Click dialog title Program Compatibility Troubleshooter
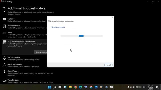 coord(62,21)
